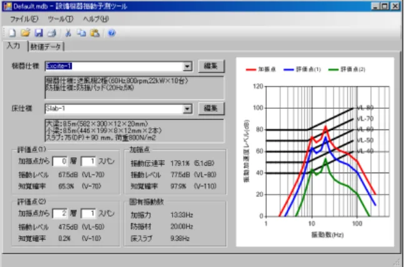Click the 65.3% 知覚確率 value
Viewport: 405px width, 267px height.
(x=66, y=186)
